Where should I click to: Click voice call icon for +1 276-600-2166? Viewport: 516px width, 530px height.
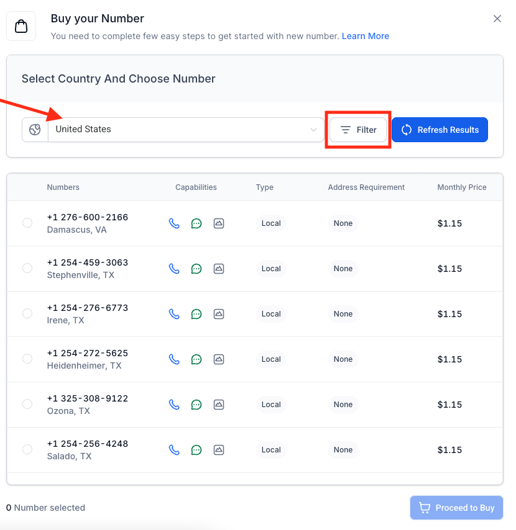[x=174, y=223]
